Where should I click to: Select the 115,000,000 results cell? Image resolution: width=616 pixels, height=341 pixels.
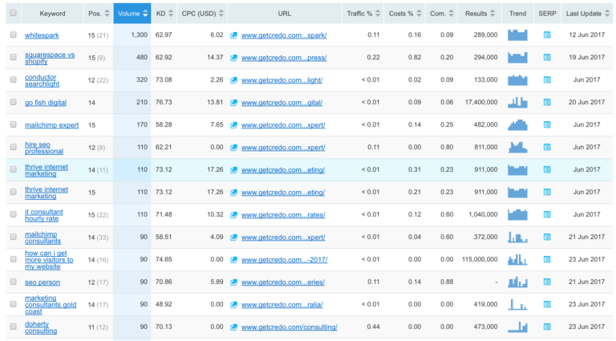pyautogui.click(x=480, y=259)
